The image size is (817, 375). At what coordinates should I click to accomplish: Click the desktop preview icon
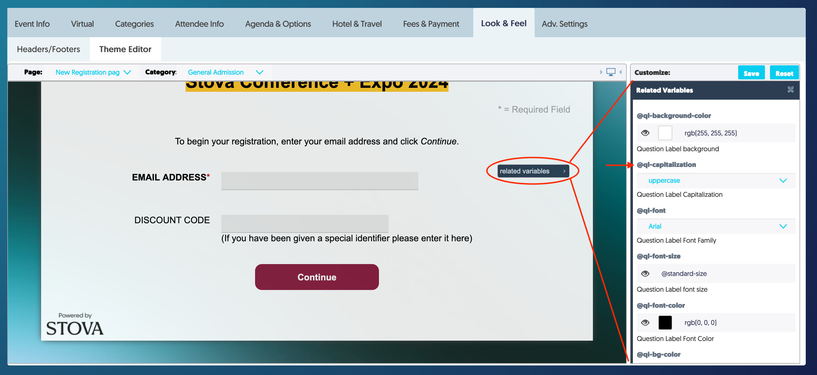[611, 72]
